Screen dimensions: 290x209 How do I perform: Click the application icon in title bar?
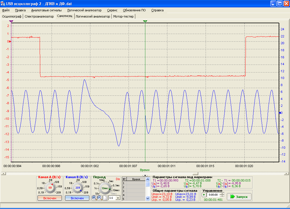click(3, 4)
